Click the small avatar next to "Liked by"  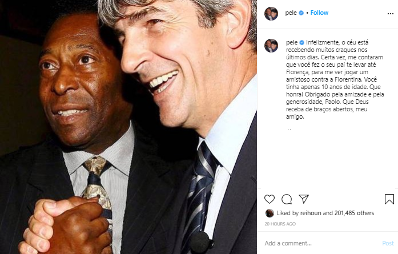click(269, 213)
